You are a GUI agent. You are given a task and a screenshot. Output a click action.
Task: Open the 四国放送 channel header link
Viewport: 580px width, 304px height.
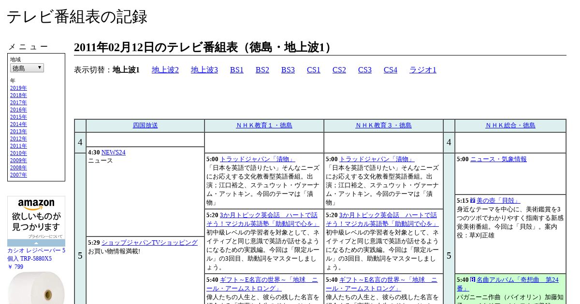pyautogui.click(x=145, y=125)
